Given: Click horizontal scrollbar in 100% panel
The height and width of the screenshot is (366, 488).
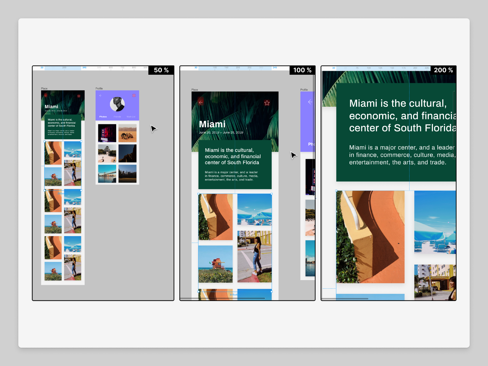Looking at the screenshot, I should (x=222, y=298).
